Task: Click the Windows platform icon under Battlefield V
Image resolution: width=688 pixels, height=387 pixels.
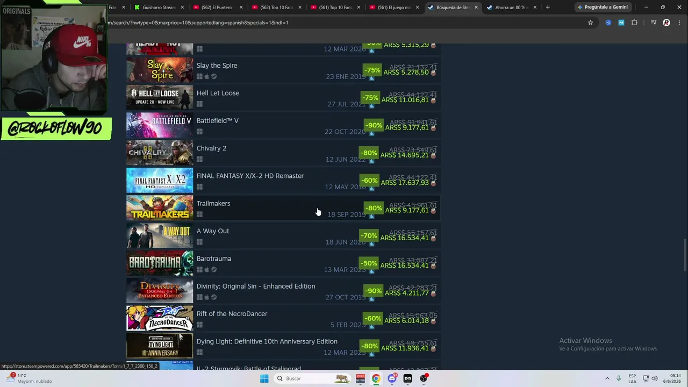Action: click(199, 132)
